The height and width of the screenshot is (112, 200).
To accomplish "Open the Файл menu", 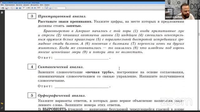I will (x=2, y=5).
